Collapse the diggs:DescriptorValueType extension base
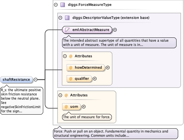Image resolution: width=184 pixels, height=140 pixels. pos(60,18)
